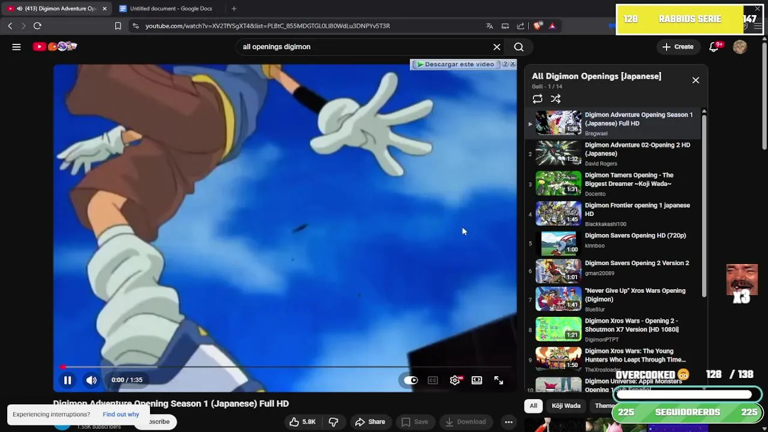The height and width of the screenshot is (432, 768).
Task: Open help on the Descargar overlay
Action: click(x=505, y=64)
